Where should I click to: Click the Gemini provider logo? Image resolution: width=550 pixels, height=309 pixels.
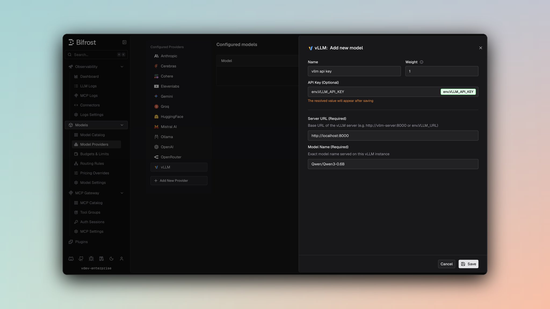point(156,96)
